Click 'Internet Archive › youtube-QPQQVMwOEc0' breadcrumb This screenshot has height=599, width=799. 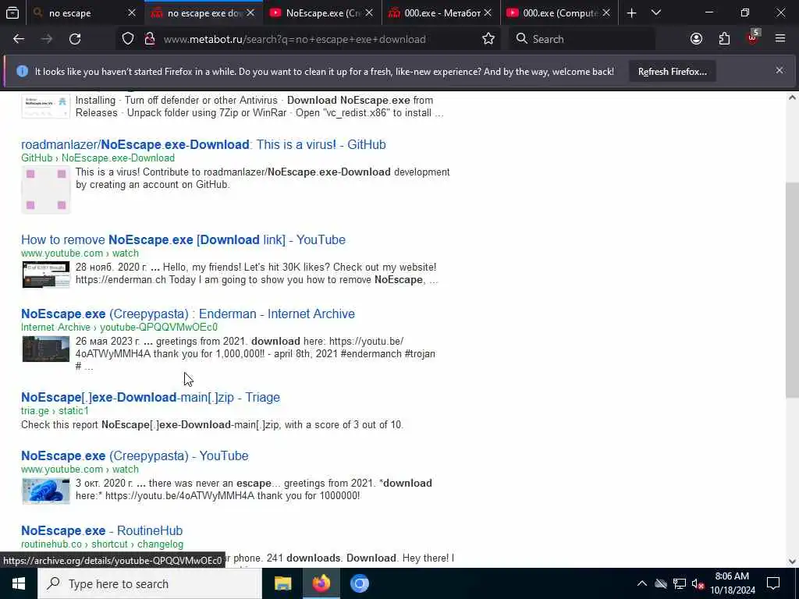point(119,327)
